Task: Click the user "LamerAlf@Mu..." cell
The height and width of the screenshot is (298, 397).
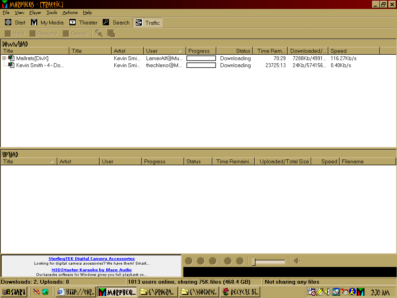Action: click(x=164, y=58)
